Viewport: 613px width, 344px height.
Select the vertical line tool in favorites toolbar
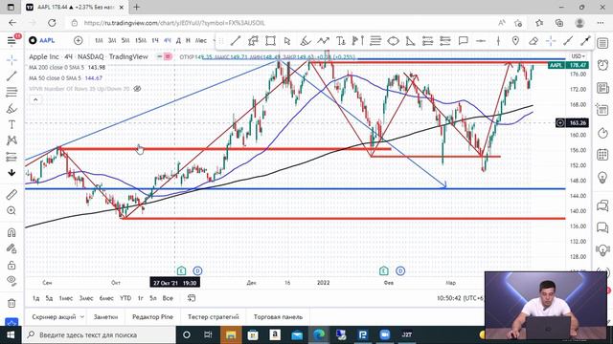pyautogui.click(x=498, y=40)
